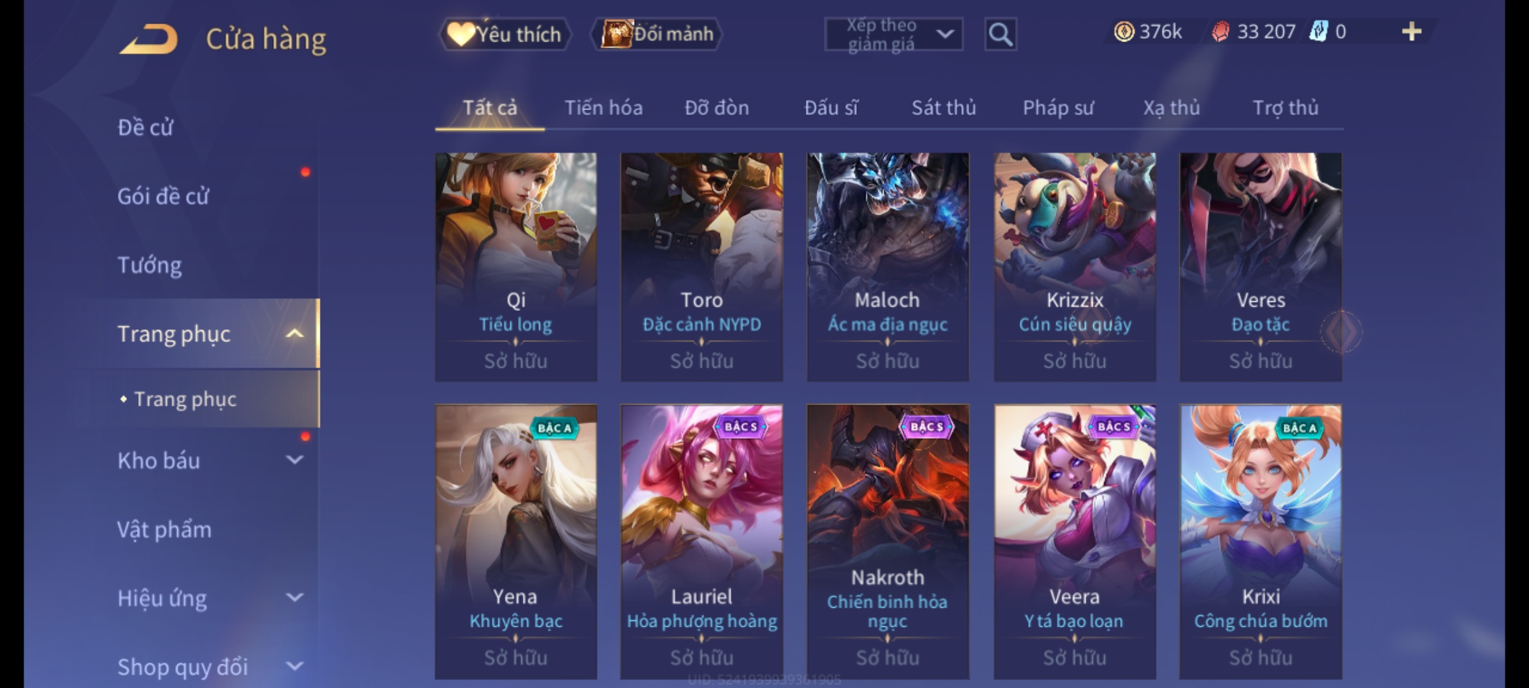Select the Lauriel Hỏa phượng hoàng skin card
Screen dimensions: 1529x688
701,541
